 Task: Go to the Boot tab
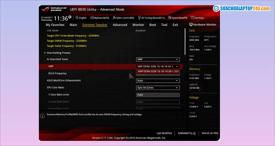click(153, 25)
